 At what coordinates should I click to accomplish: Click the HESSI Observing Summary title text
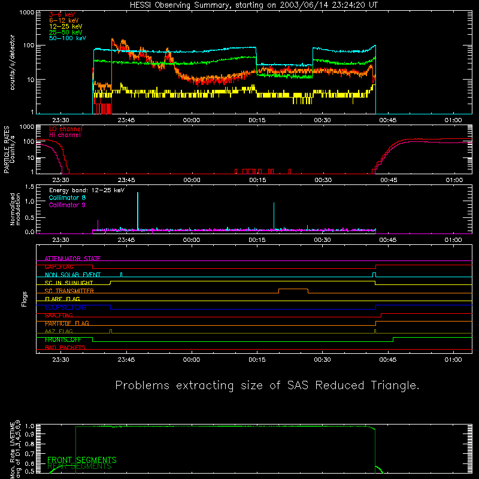coord(253,5)
